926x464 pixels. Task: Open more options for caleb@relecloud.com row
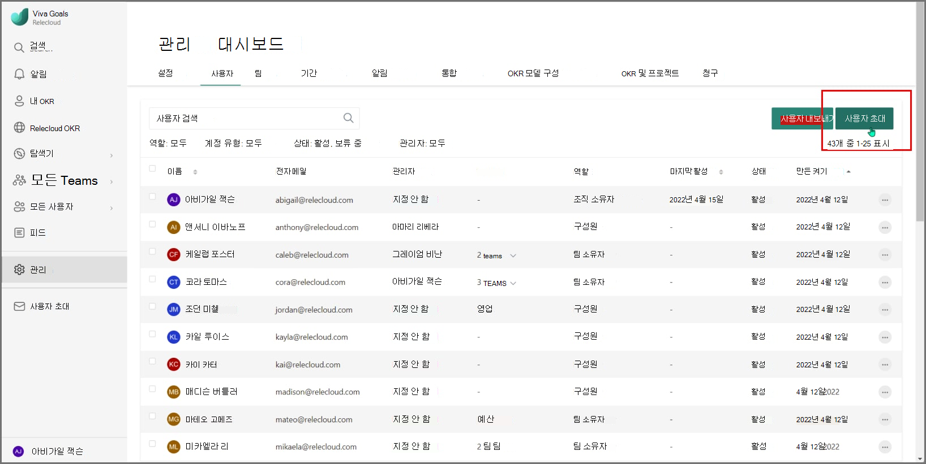[x=885, y=255]
